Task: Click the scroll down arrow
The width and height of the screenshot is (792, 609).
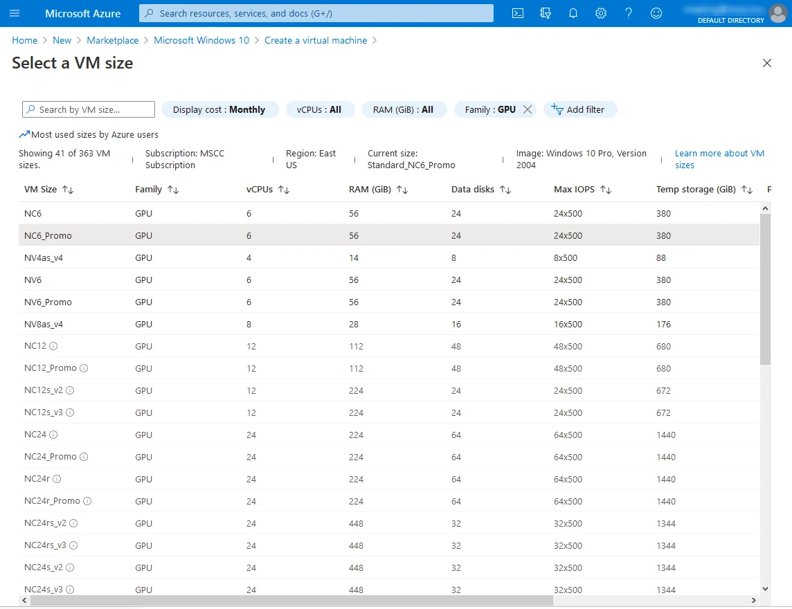Action: (x=765, y=589)
